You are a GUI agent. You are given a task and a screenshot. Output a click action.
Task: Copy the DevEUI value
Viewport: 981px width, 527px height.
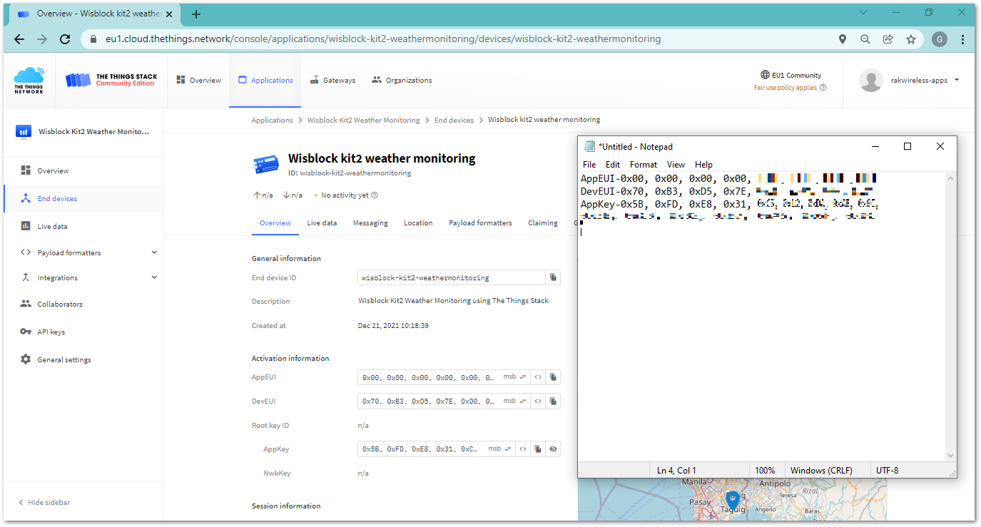click(x=552, y=401)
